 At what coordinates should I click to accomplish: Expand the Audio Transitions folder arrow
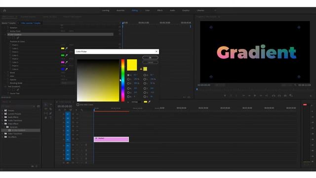pyautogui.click(x=2, y=121)
